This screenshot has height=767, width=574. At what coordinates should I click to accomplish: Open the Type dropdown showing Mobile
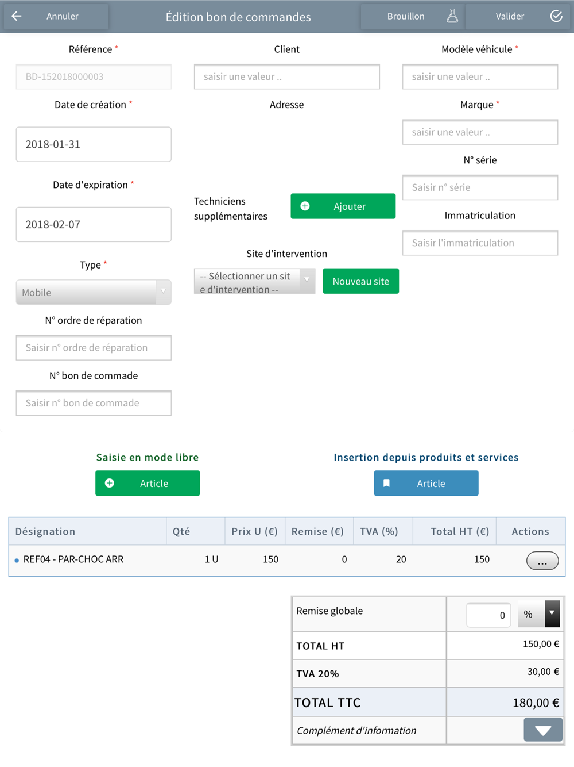pos(94,292)
